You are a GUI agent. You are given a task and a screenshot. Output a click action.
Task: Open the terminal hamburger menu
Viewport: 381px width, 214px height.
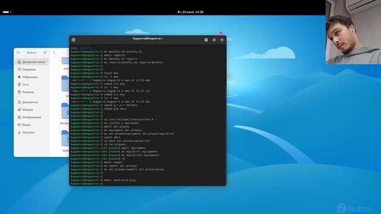tap(214, 40)
